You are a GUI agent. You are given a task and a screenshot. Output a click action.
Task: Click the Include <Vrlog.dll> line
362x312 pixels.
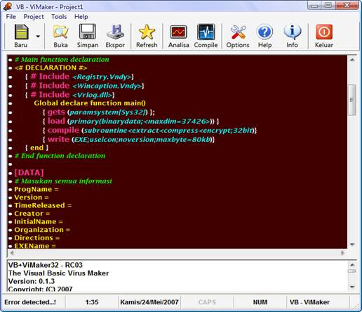pos(69,95)
